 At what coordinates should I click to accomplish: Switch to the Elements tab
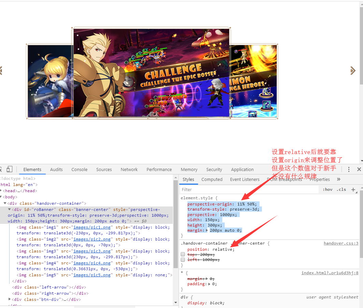[x=32, y=169]
